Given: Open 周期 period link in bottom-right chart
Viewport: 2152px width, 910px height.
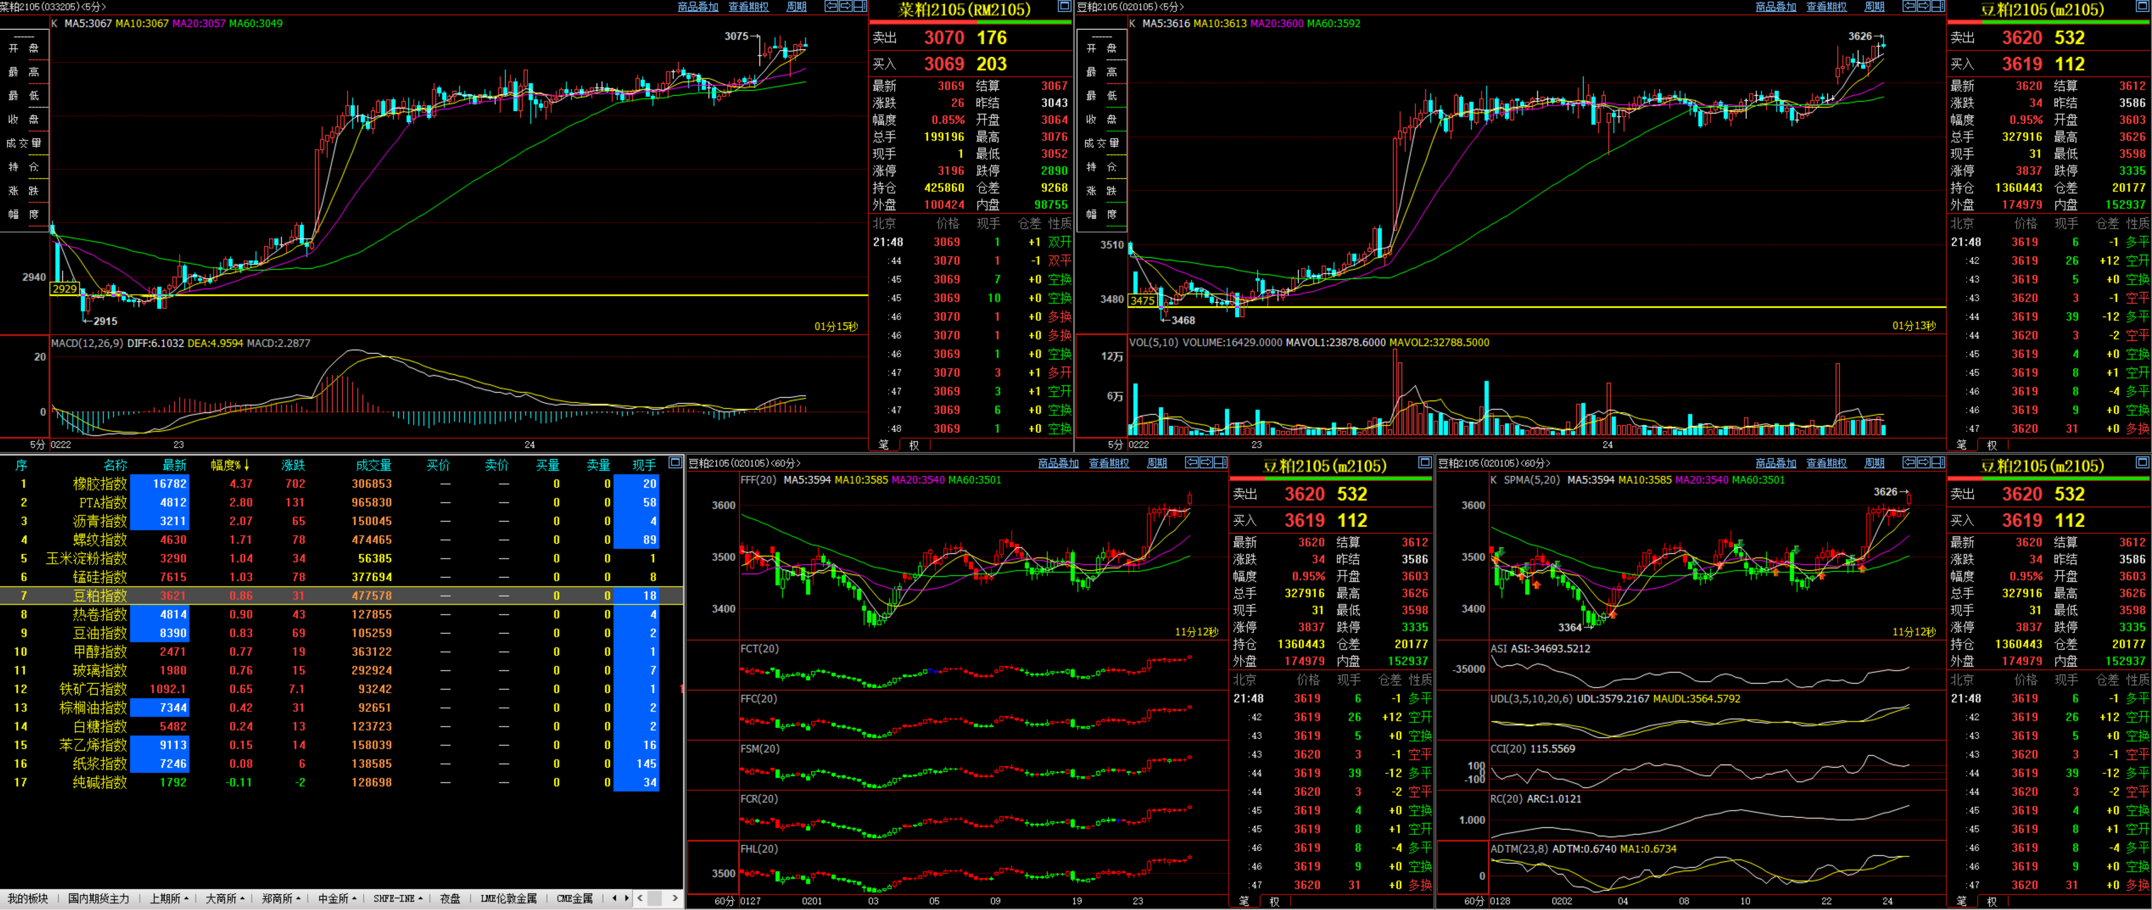Looking at the screenshot, I should [1874, 463].
